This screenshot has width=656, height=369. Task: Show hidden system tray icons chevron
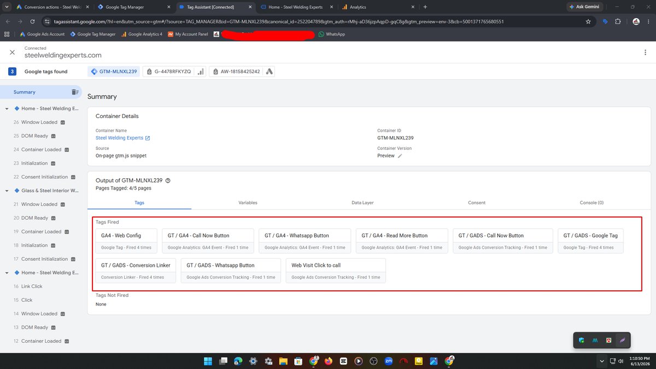coord(602,361)
